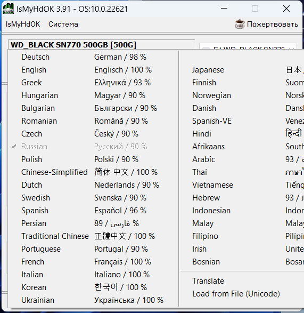Pick Bosnian language entry

[x=242, y=261]
